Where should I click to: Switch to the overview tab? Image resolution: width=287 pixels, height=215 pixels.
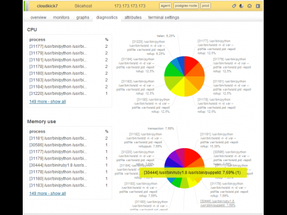[38, 17]
